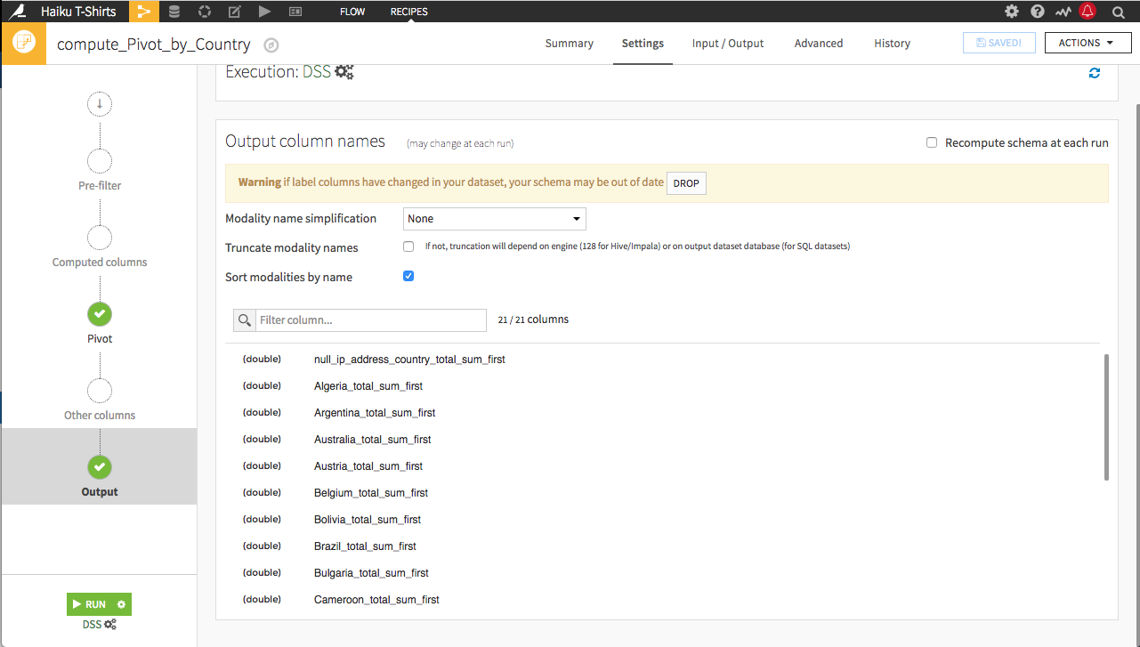Open RECIPES menu in top bar
The width and height of the screenshot is (1140, 647).
click(x=409, y=12)
